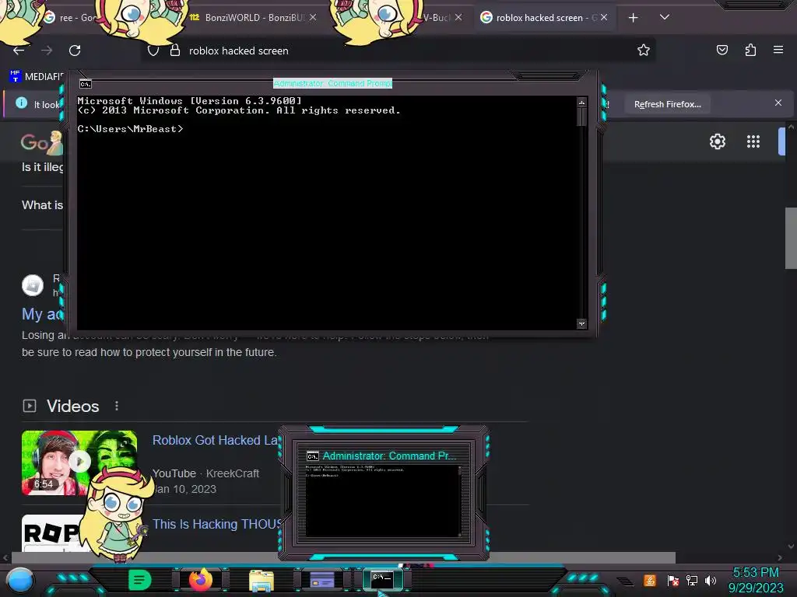Open the Action Center flag icon
Image resolution: width=797 pixels, height=597 pixels.
point(672,580)
